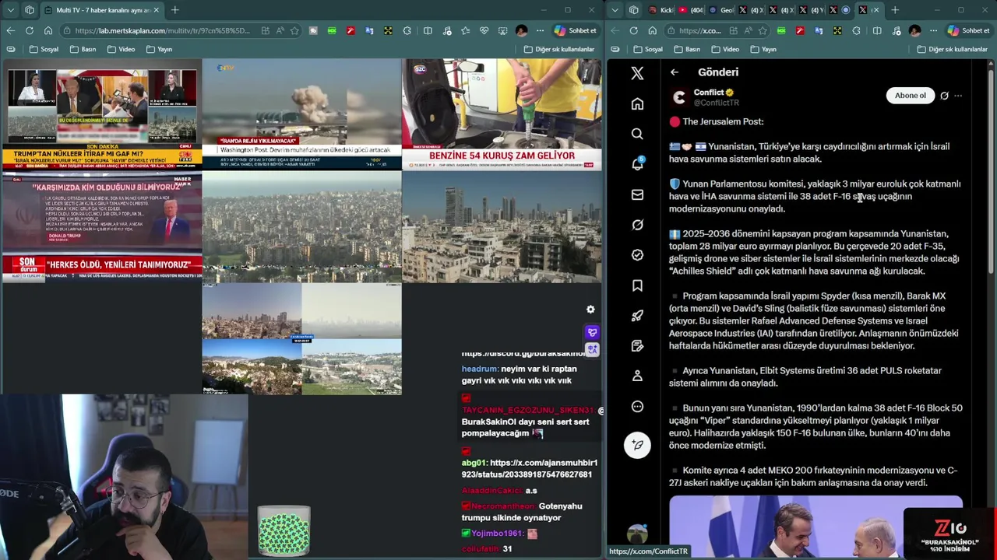Open Sosyal bookmarks folder in X browser
Viewport: 997px width, 560px height.
(648, 49)
